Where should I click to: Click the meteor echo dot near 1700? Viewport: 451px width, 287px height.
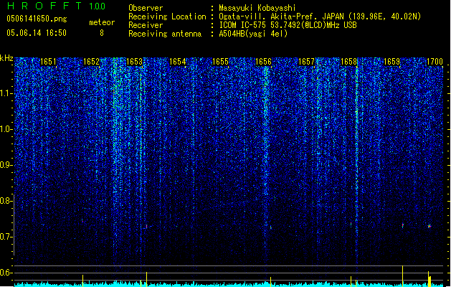(429, 226)
